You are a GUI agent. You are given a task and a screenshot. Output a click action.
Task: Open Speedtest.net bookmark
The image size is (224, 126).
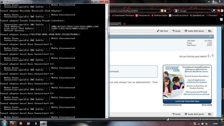(x=197, y=15)
